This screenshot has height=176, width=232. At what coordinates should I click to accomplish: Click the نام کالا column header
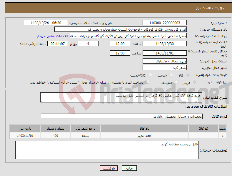(144, 129)
